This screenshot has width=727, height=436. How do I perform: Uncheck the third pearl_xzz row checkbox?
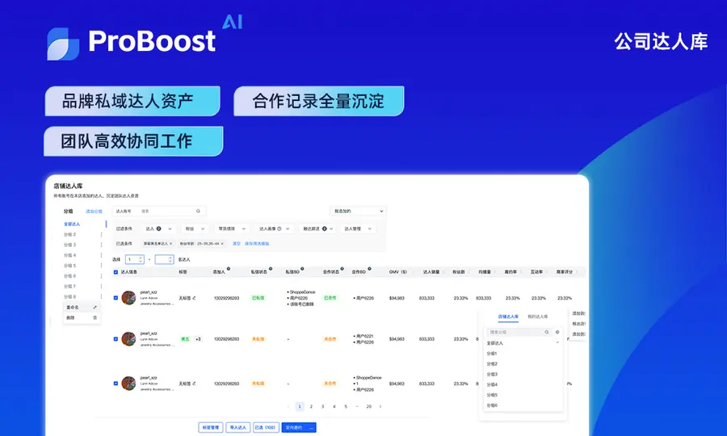pyautogui.click(x=116, y=384)
